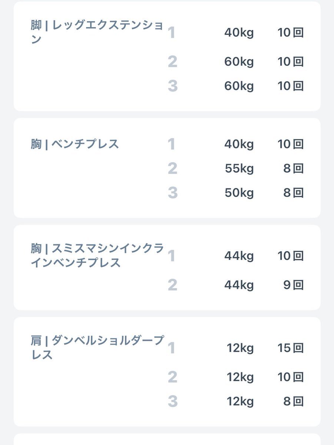Edit 10回 reps in leg extension set 2
Screen dimensions: 334x445
[291, 62]
